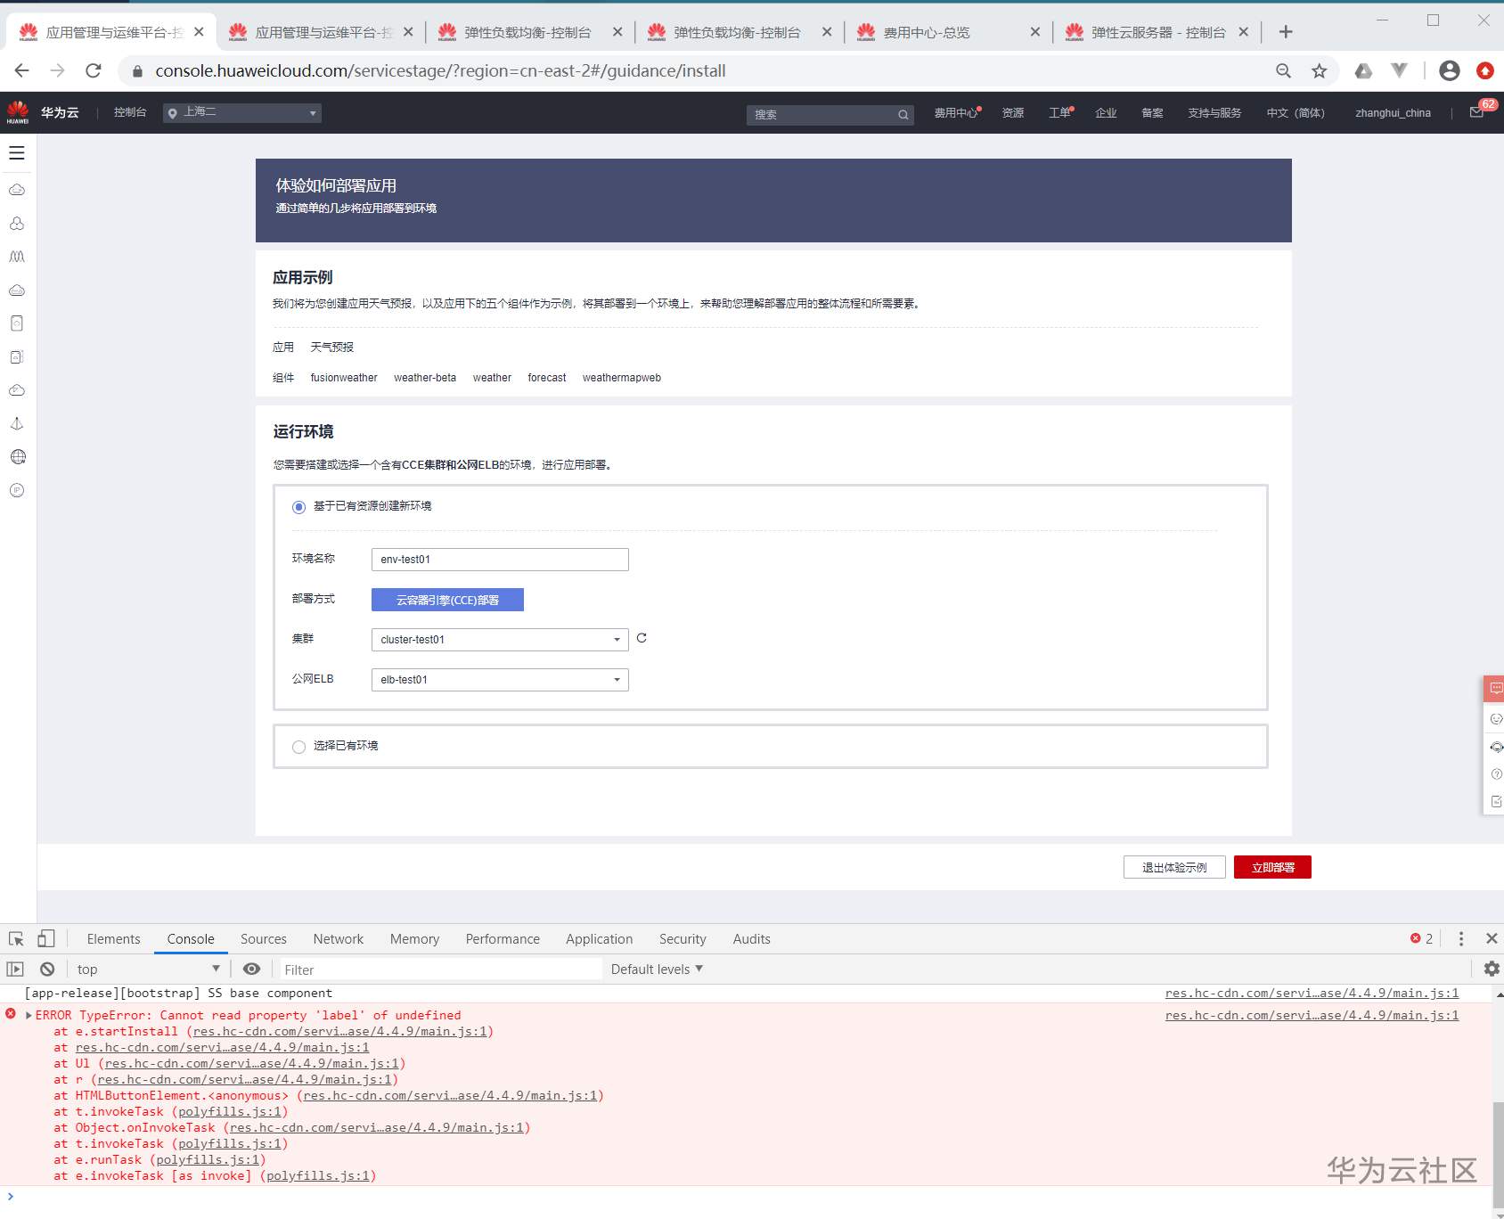1504x1219 pixels.
Task: Select the create new environment from existing resources radio
Action: coord(298,507)
